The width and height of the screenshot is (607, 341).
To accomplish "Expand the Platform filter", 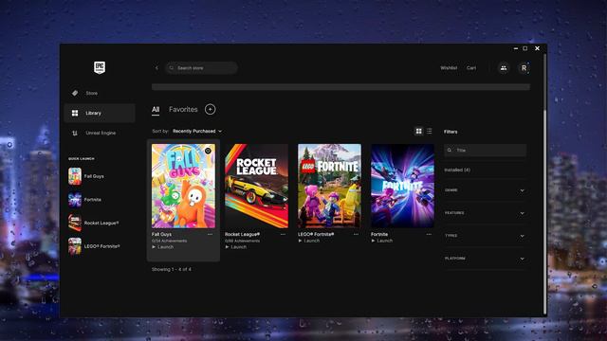I will pyautogui.click(x=485, y=259).
